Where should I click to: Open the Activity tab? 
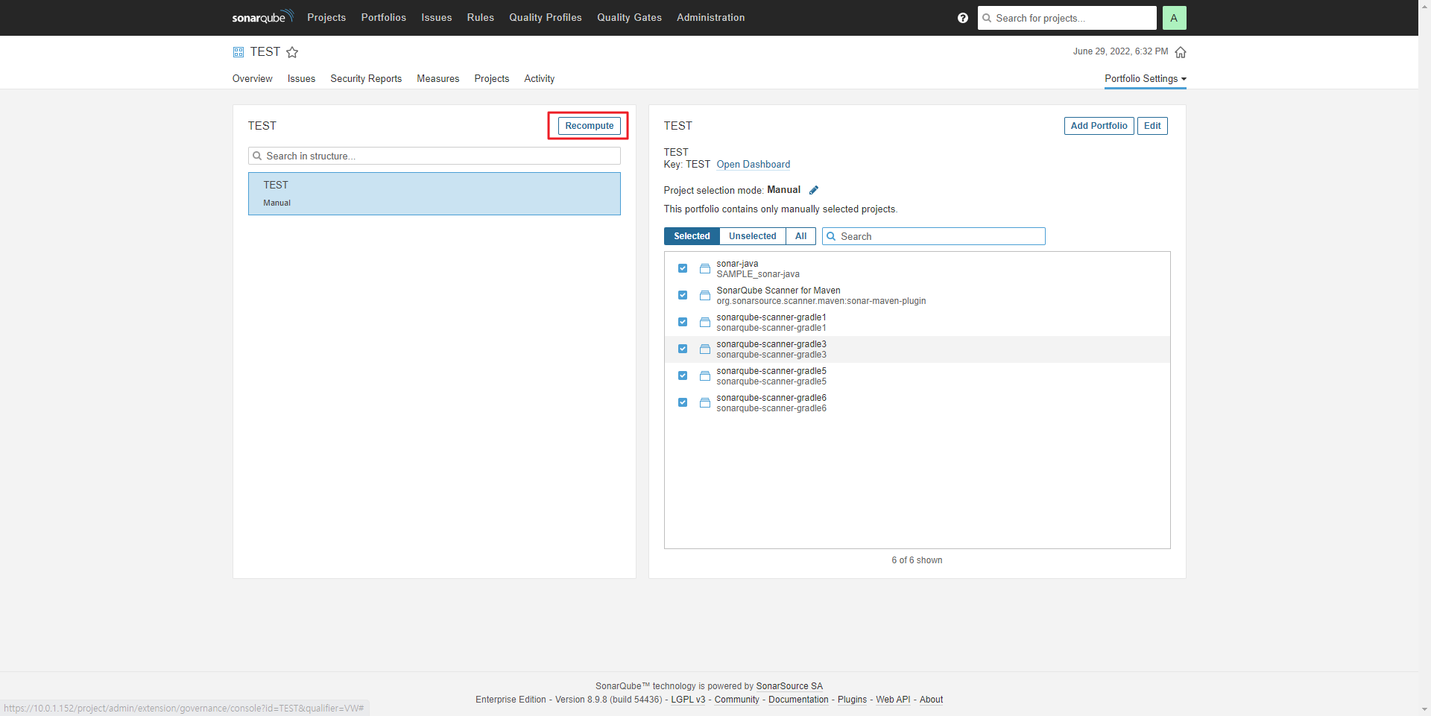[x=539, y=79]
